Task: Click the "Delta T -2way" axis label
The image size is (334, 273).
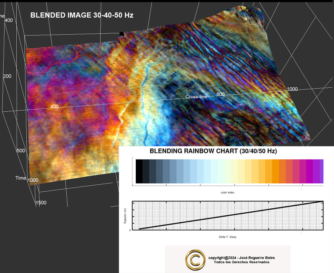Action: point(228,237)
